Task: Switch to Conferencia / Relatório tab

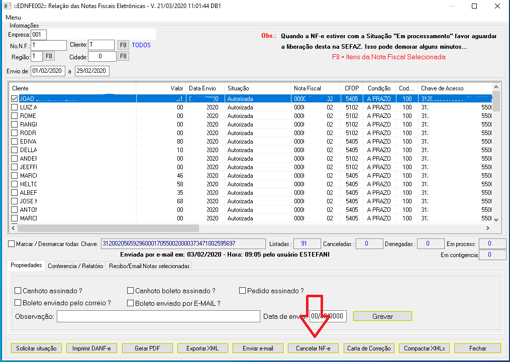Action: (x=75, y=266)
